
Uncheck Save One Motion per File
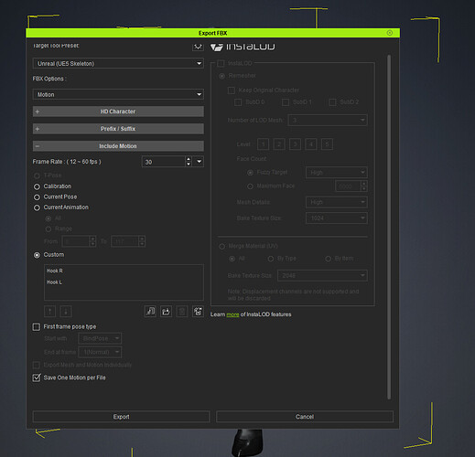[37, 377]
